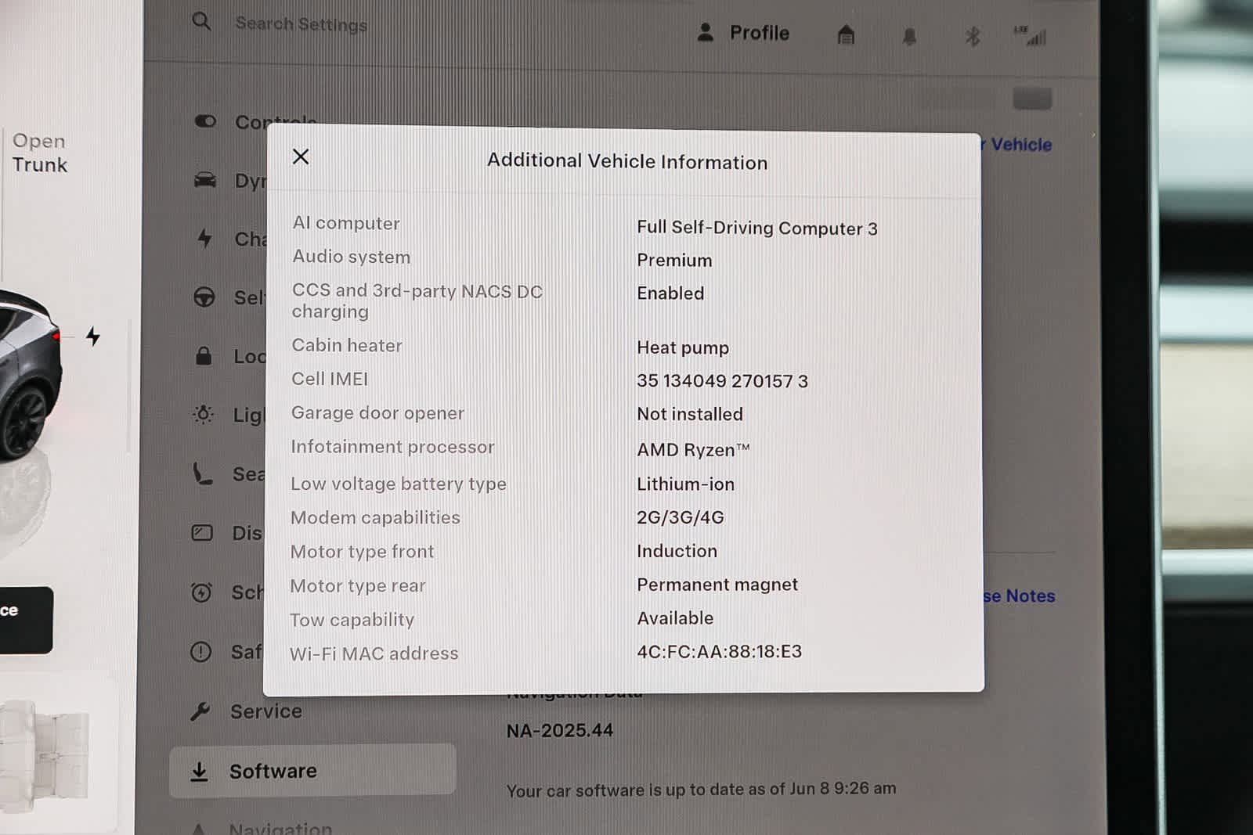
Task: Select the Premium audio system value
Action: click(x=674, y=261)
